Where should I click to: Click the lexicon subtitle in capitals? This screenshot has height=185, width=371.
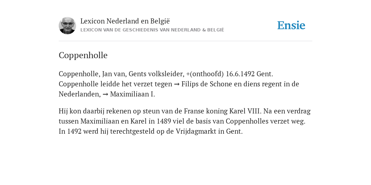click(x=152, y=30)
